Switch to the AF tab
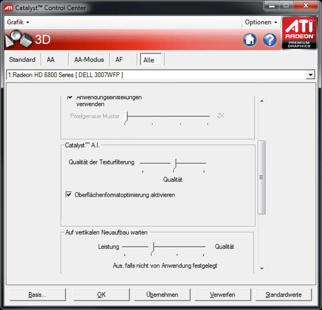322x310 pixels. (x=119, y=60)
